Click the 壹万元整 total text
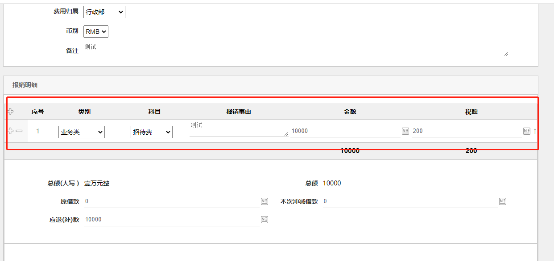 click(97, 183)
